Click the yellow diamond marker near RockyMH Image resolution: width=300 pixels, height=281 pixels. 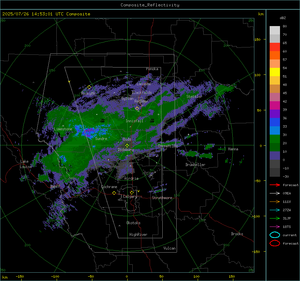pyautogui.click(x=89, y=87)
